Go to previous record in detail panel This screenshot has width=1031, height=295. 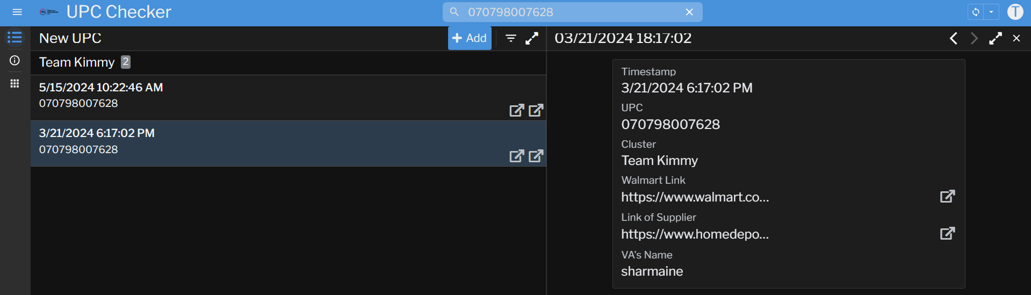(x=954, y=38)
